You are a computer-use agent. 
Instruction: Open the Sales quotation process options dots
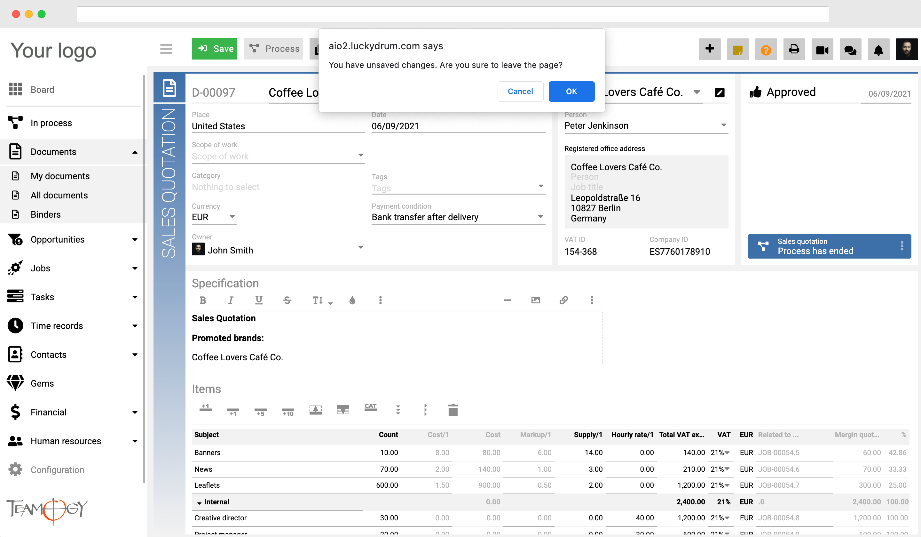click(x=901, y=246)
